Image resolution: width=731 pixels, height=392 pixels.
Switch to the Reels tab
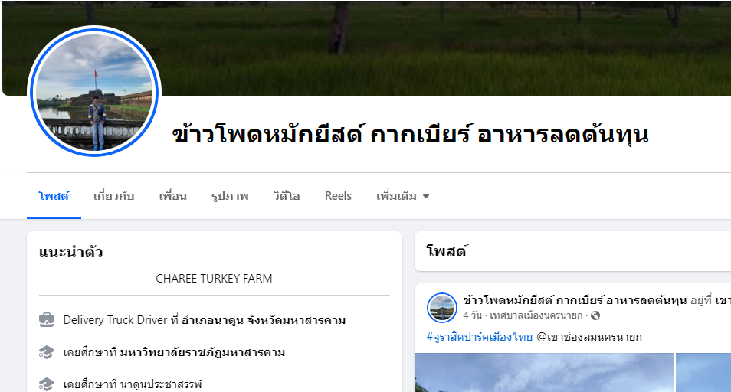click(x=338, y=196)
